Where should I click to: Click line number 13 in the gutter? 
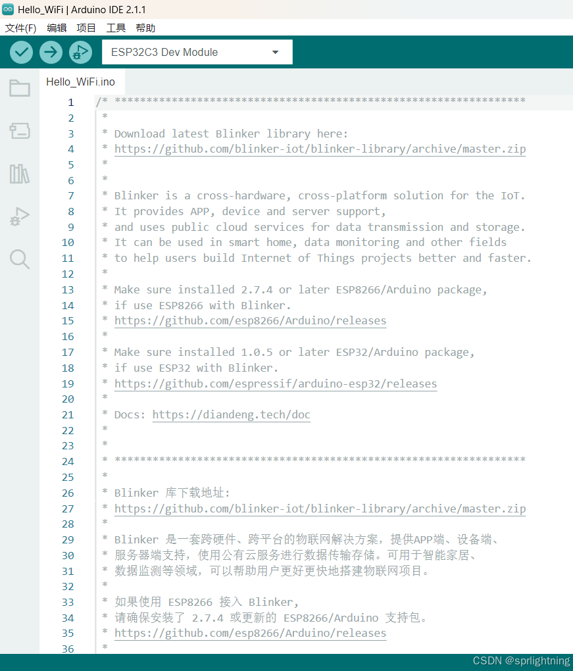click(x=68, y=289)
